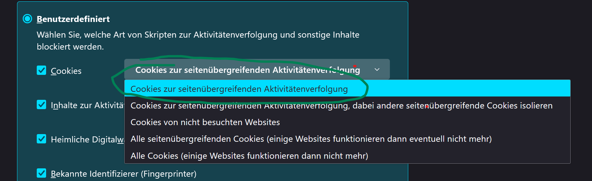Click the Cookies checkbox label text
The width and height of the screenshot is (592, 181).
point(66,71)
